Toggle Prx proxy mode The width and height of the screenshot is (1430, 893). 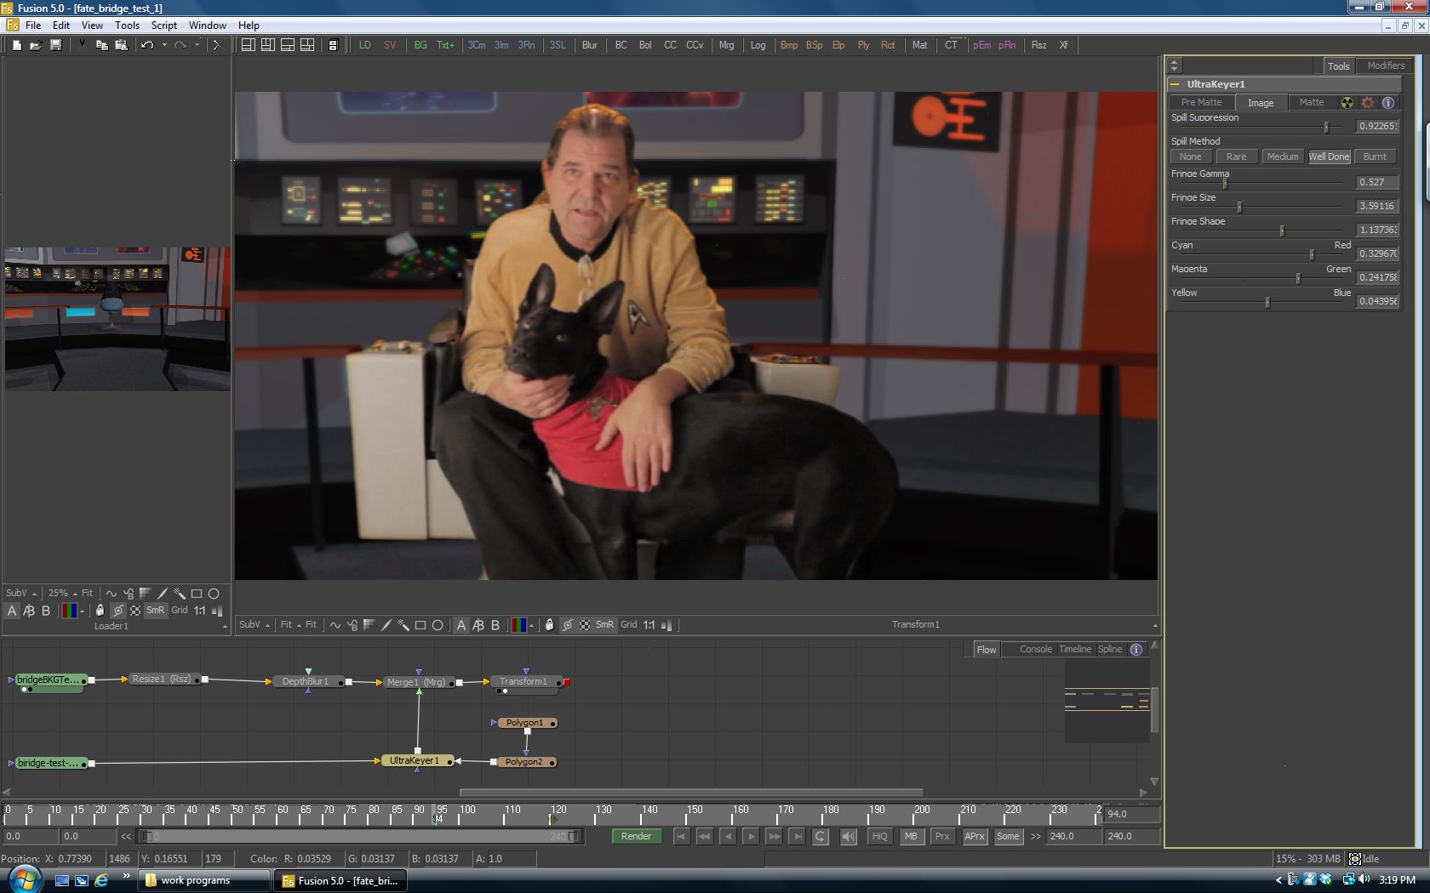coord(942,837)
